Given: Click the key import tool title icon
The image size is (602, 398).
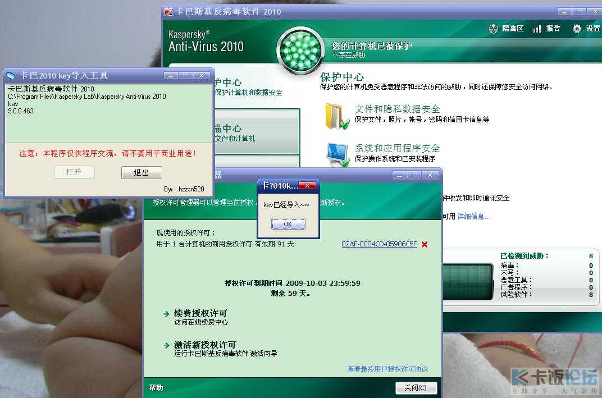Looking at the screenshot, I should tap(11, 75).
